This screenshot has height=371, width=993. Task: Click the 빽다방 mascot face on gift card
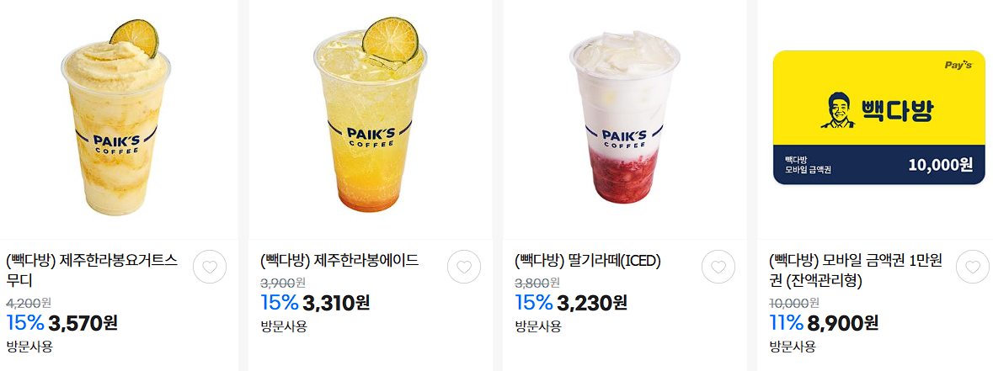click(837, 110)
